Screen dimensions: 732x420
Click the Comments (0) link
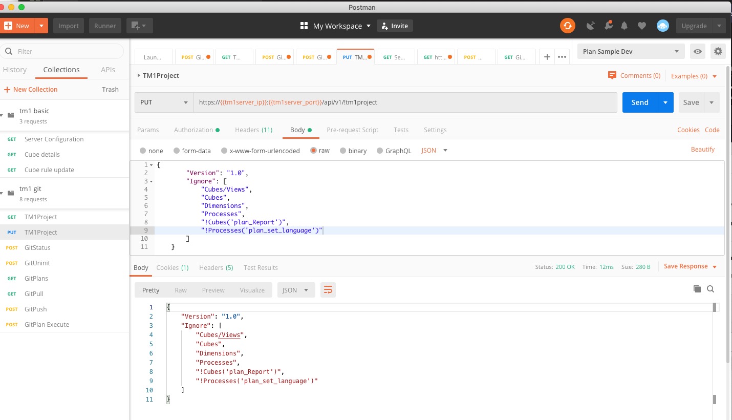point(634,75)
